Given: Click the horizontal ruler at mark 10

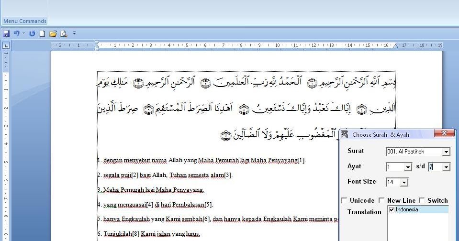Looking at the screenshot, I should tap(277, 45).
